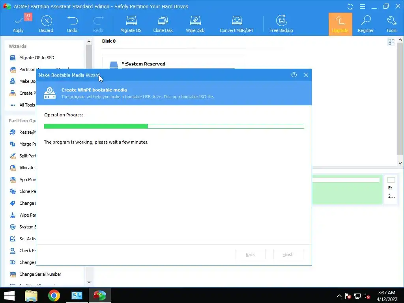The image size is (404, 303).
Task: Click sidebar scroll up arrow
Action: click(89, 41)
